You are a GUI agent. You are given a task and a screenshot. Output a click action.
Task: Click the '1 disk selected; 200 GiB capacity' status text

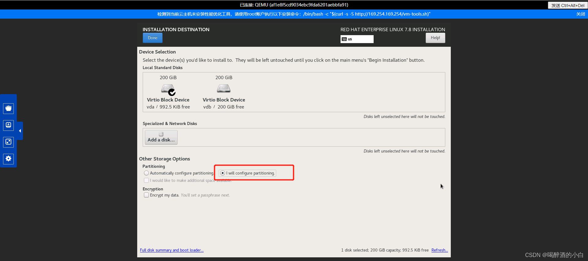(385, 250)
